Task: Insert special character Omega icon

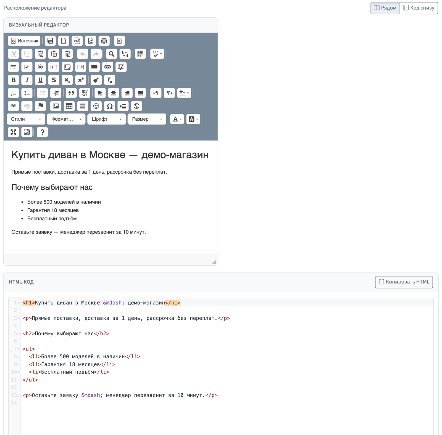Action: click(x=110, y=106)
